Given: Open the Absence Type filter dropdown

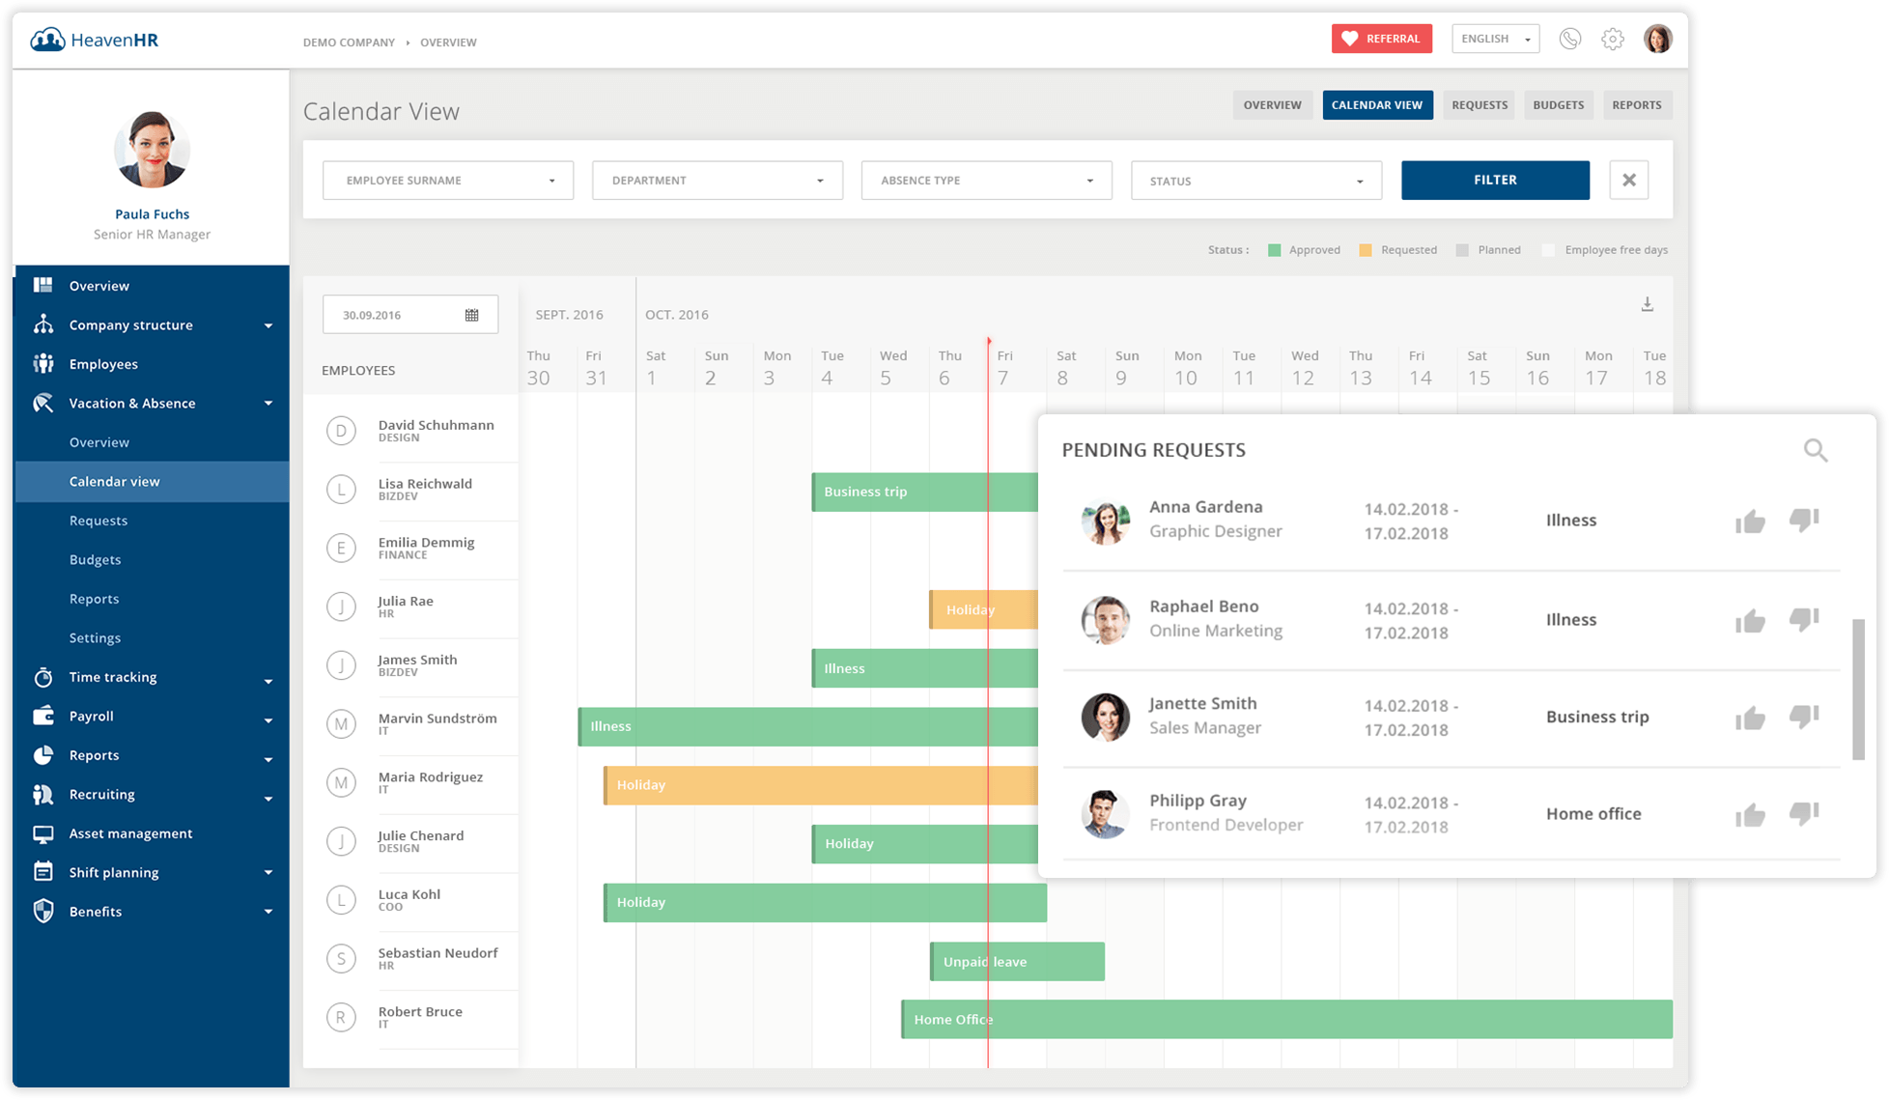Looking at the screenshot, I should 986,181.
